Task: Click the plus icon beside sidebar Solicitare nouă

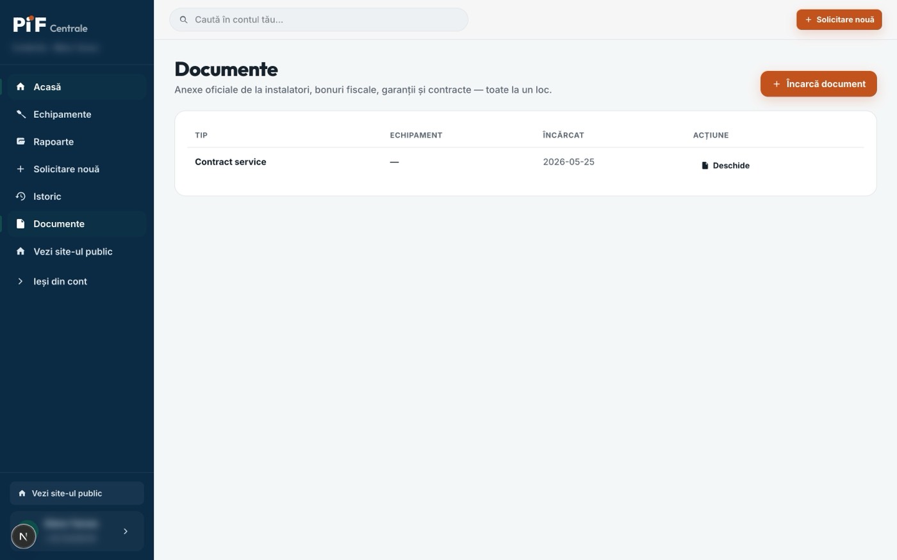Action: [21, 169]
